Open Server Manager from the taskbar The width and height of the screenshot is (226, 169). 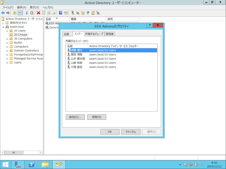point(18,165)
